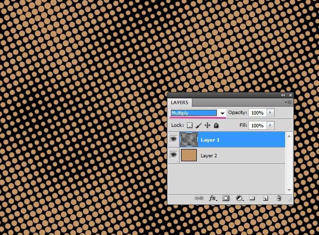This screenshot has height=235, width=319.
Task: Open the Multiply blend mode dropdown
Action: tap(198, 113)
